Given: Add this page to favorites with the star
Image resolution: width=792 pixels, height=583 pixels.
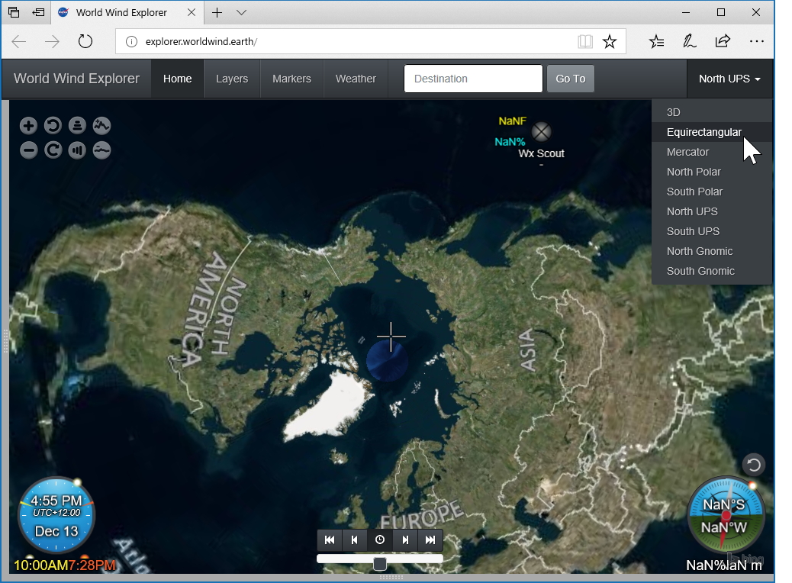Looking at the screenshot, I should coord(610,41).
